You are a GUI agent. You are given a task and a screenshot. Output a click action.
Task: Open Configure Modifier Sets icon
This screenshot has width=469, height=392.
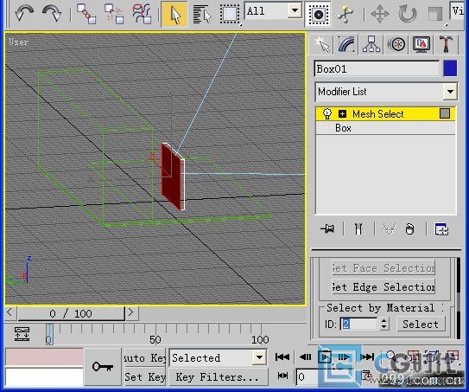click(441, 229)
